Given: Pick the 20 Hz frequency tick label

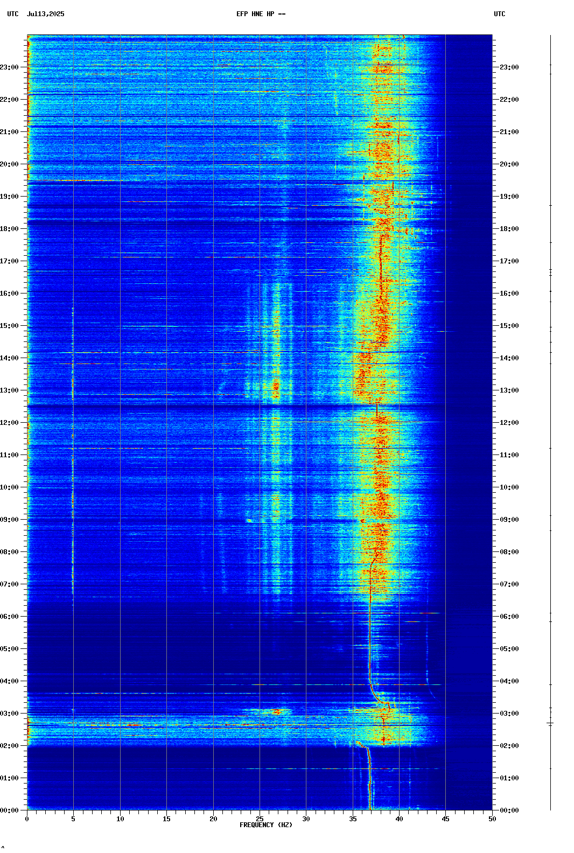Looking at the screenshot, I should (213, 819).
